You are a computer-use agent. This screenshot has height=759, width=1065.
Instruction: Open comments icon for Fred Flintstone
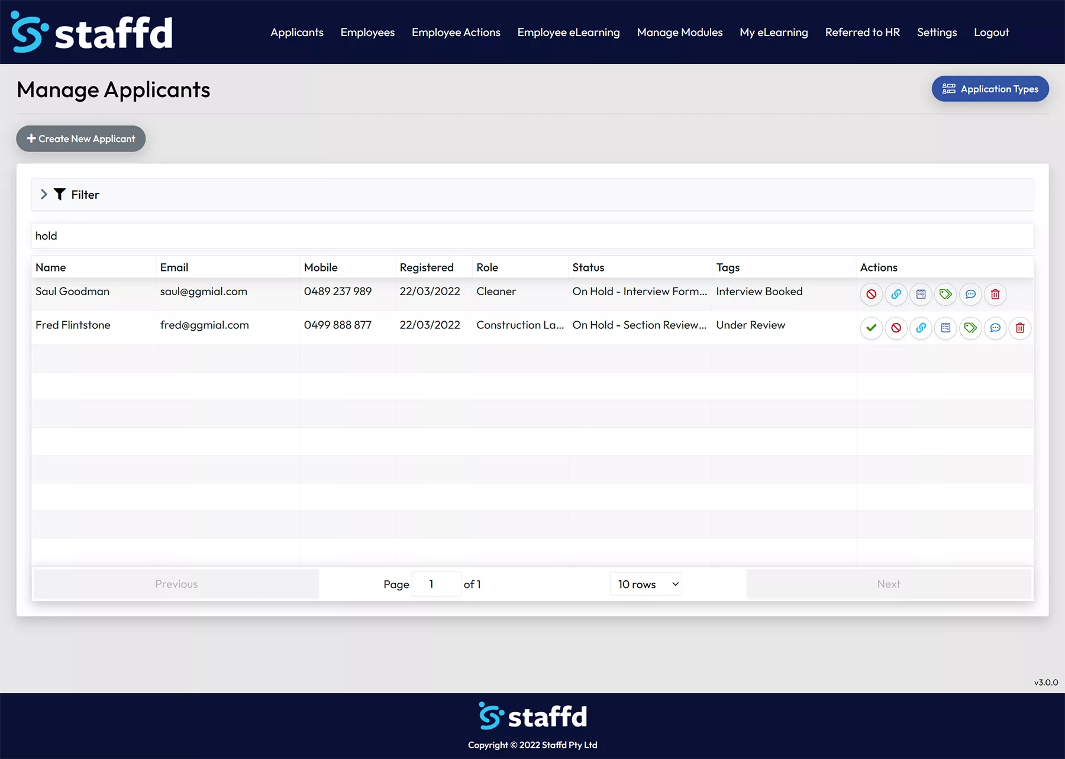995,328
